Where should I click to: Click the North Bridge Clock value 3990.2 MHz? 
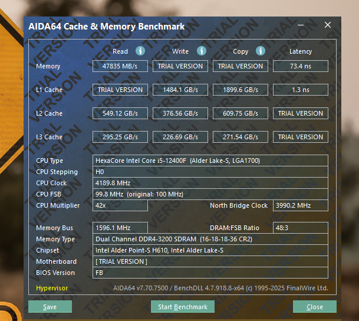coord(301,205)
